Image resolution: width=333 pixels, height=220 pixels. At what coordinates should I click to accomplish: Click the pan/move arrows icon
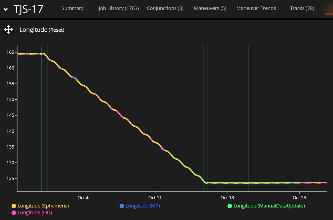[x=8, y=29]
